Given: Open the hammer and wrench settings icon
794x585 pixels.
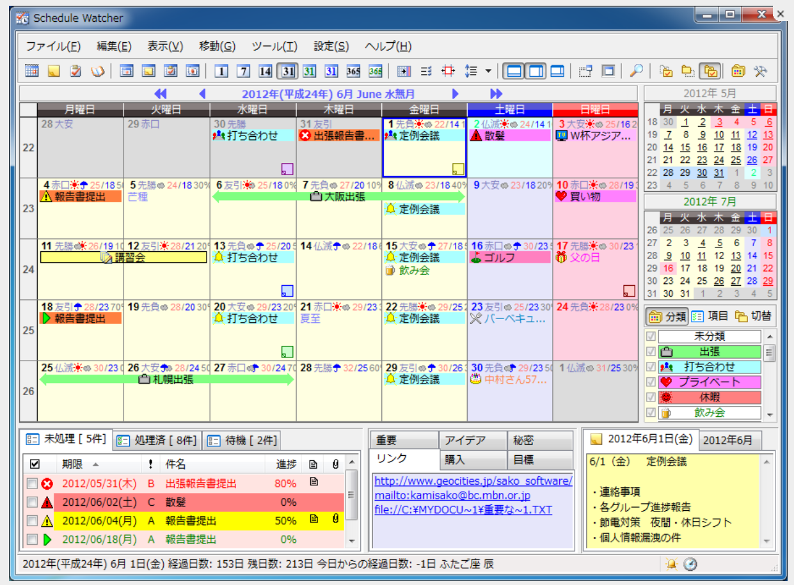Looking at the screenshot, I should pyautogui.click(x=761, y=71).
